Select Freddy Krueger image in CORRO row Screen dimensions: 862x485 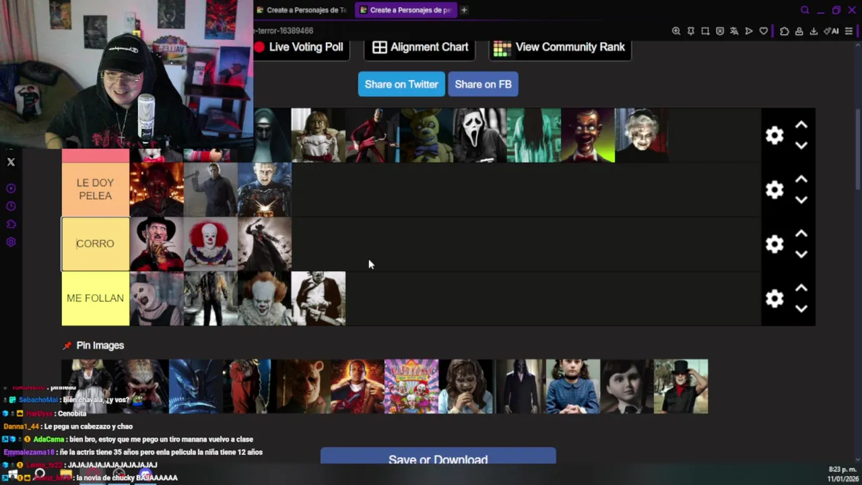pos(156,244)
